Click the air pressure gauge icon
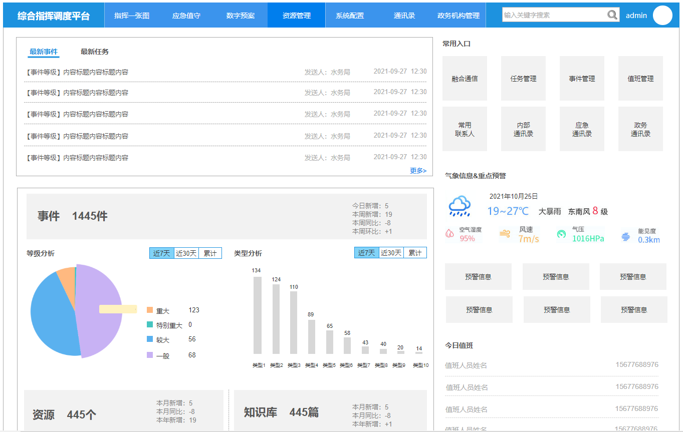Screen dimensions: 683x432 (x=561, y=234)
